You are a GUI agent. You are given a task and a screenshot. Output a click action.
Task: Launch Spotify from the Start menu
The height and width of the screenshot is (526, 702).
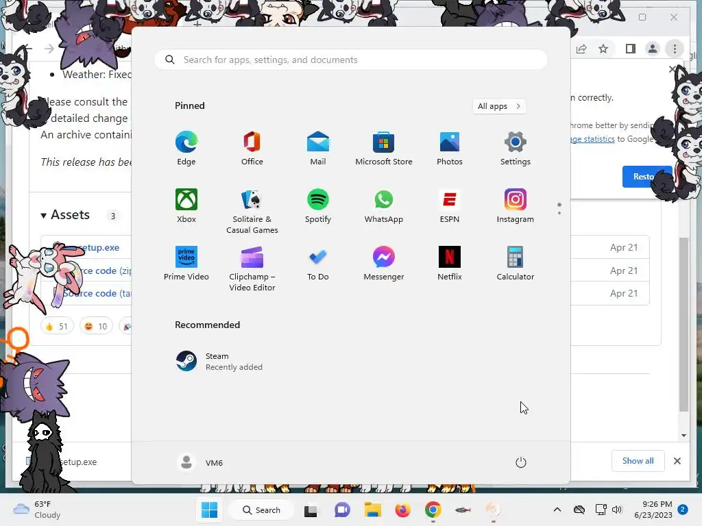click(x=318, y=205)
